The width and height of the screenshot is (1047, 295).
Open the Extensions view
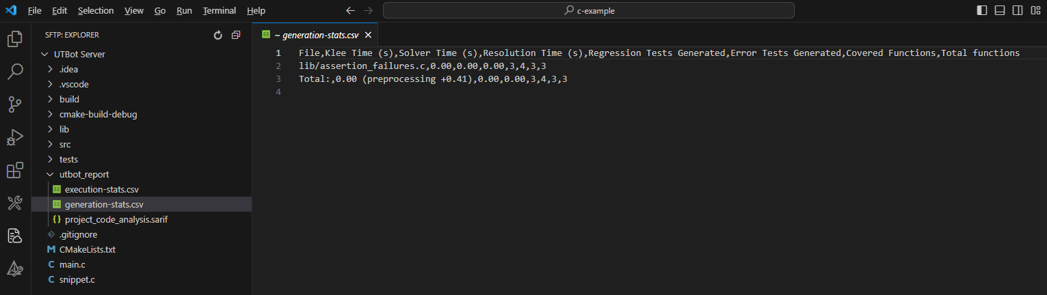(15, 170)
